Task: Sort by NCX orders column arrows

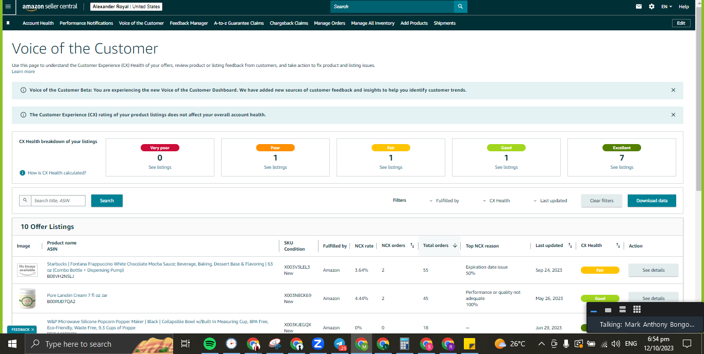Action: click(x=412, y=245)
